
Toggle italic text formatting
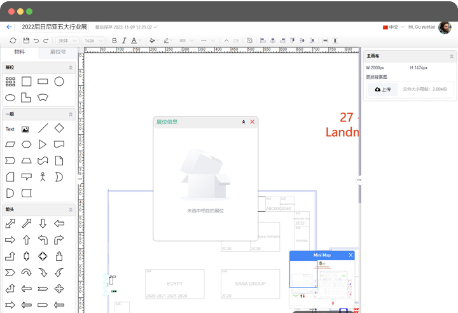pyautogui.click(x=123, y=41)
